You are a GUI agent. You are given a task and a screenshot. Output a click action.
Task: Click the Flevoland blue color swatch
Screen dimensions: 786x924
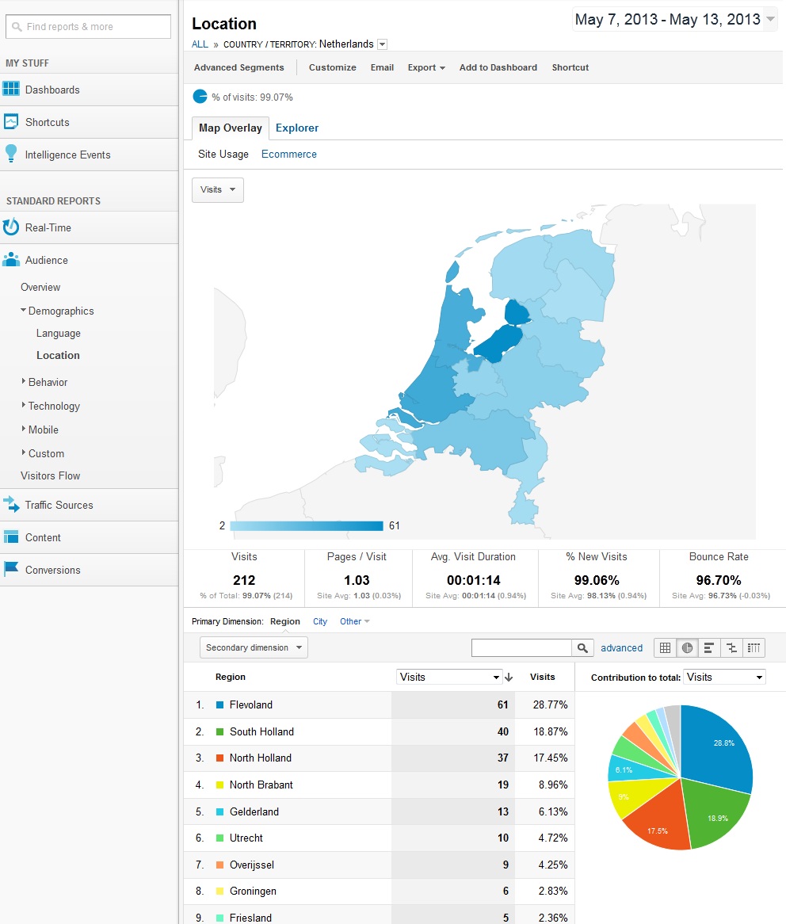(219, 704)
